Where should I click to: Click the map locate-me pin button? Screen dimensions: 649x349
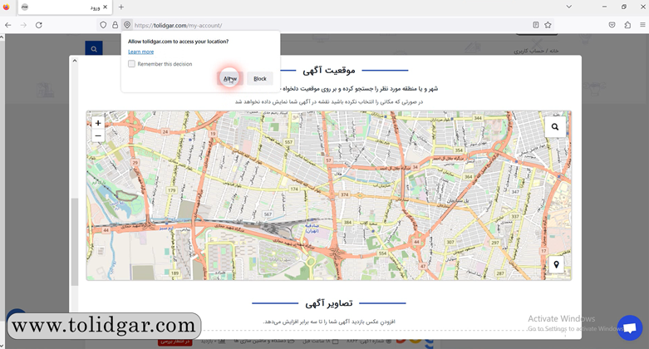coord(556,264)
